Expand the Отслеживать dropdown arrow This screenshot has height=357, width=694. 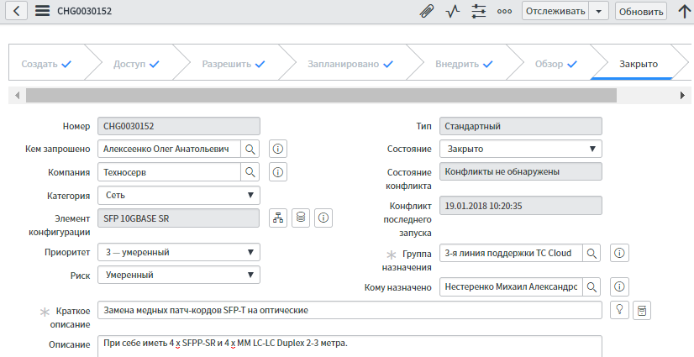[598, 11]
